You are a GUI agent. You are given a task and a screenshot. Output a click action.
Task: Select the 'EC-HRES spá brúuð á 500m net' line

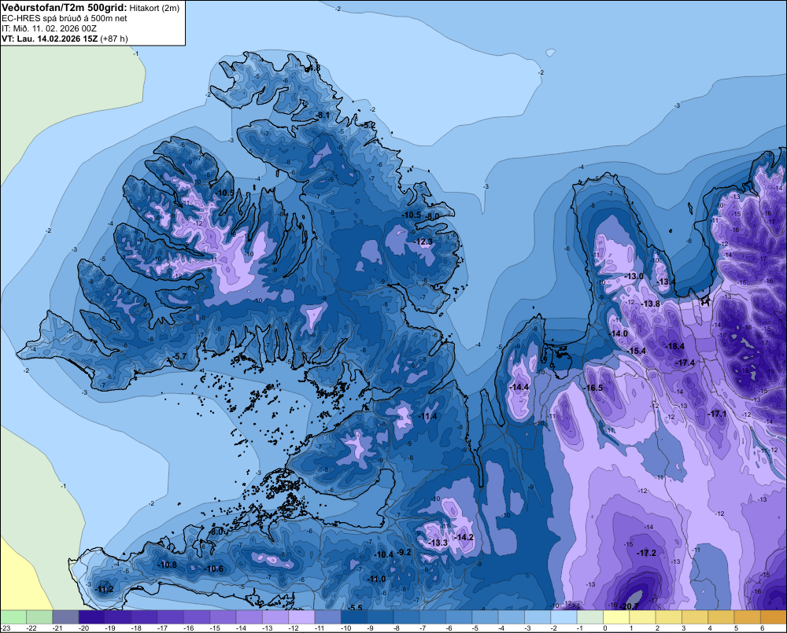coord(65,18)
